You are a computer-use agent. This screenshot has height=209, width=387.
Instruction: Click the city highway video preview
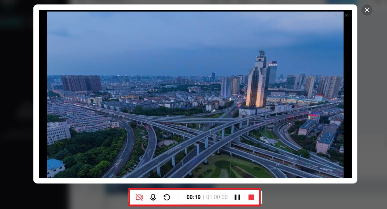(x=195, y=94)
